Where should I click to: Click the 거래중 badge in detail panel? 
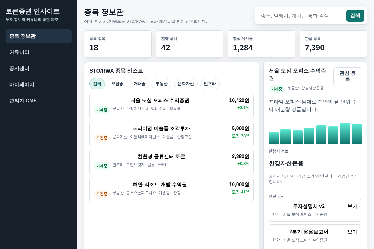point(277,89)
